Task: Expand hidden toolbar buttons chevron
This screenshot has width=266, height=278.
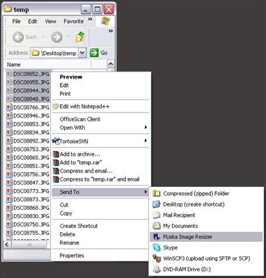Action: tap(111, 31)
